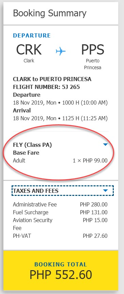This screenshot has height=294, width=124.
Task: Click the Fuel Surcharge PHP 131.00 row
Action: point(60,212)
